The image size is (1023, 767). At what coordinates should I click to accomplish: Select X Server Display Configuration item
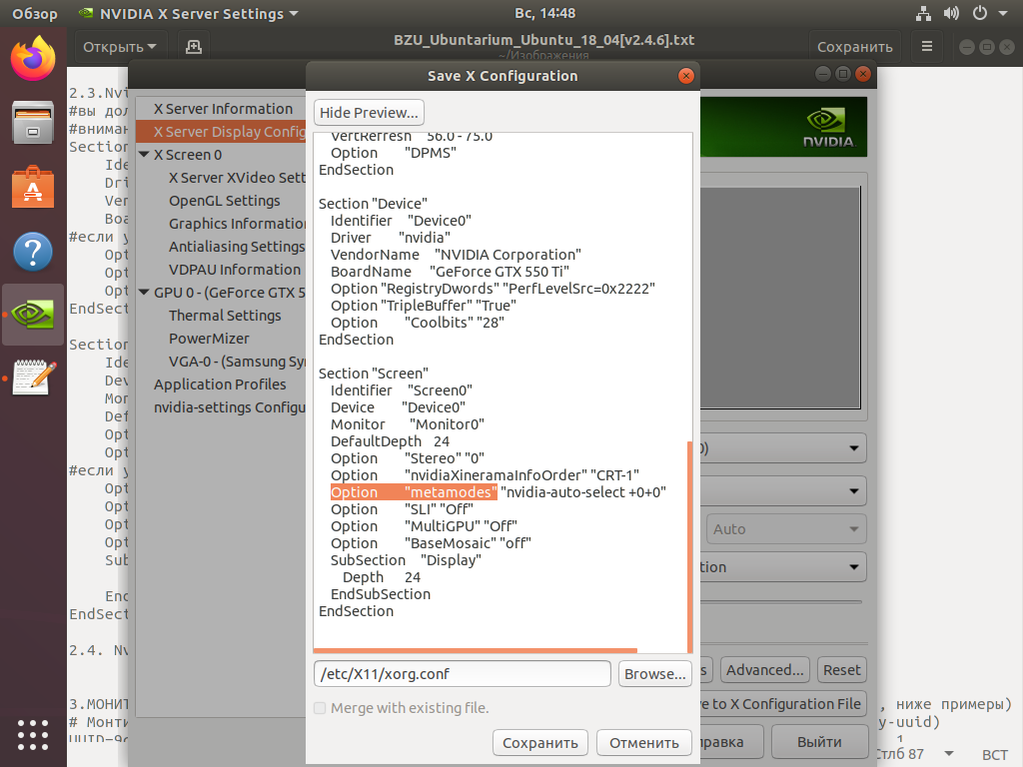[x=221, y=132]
